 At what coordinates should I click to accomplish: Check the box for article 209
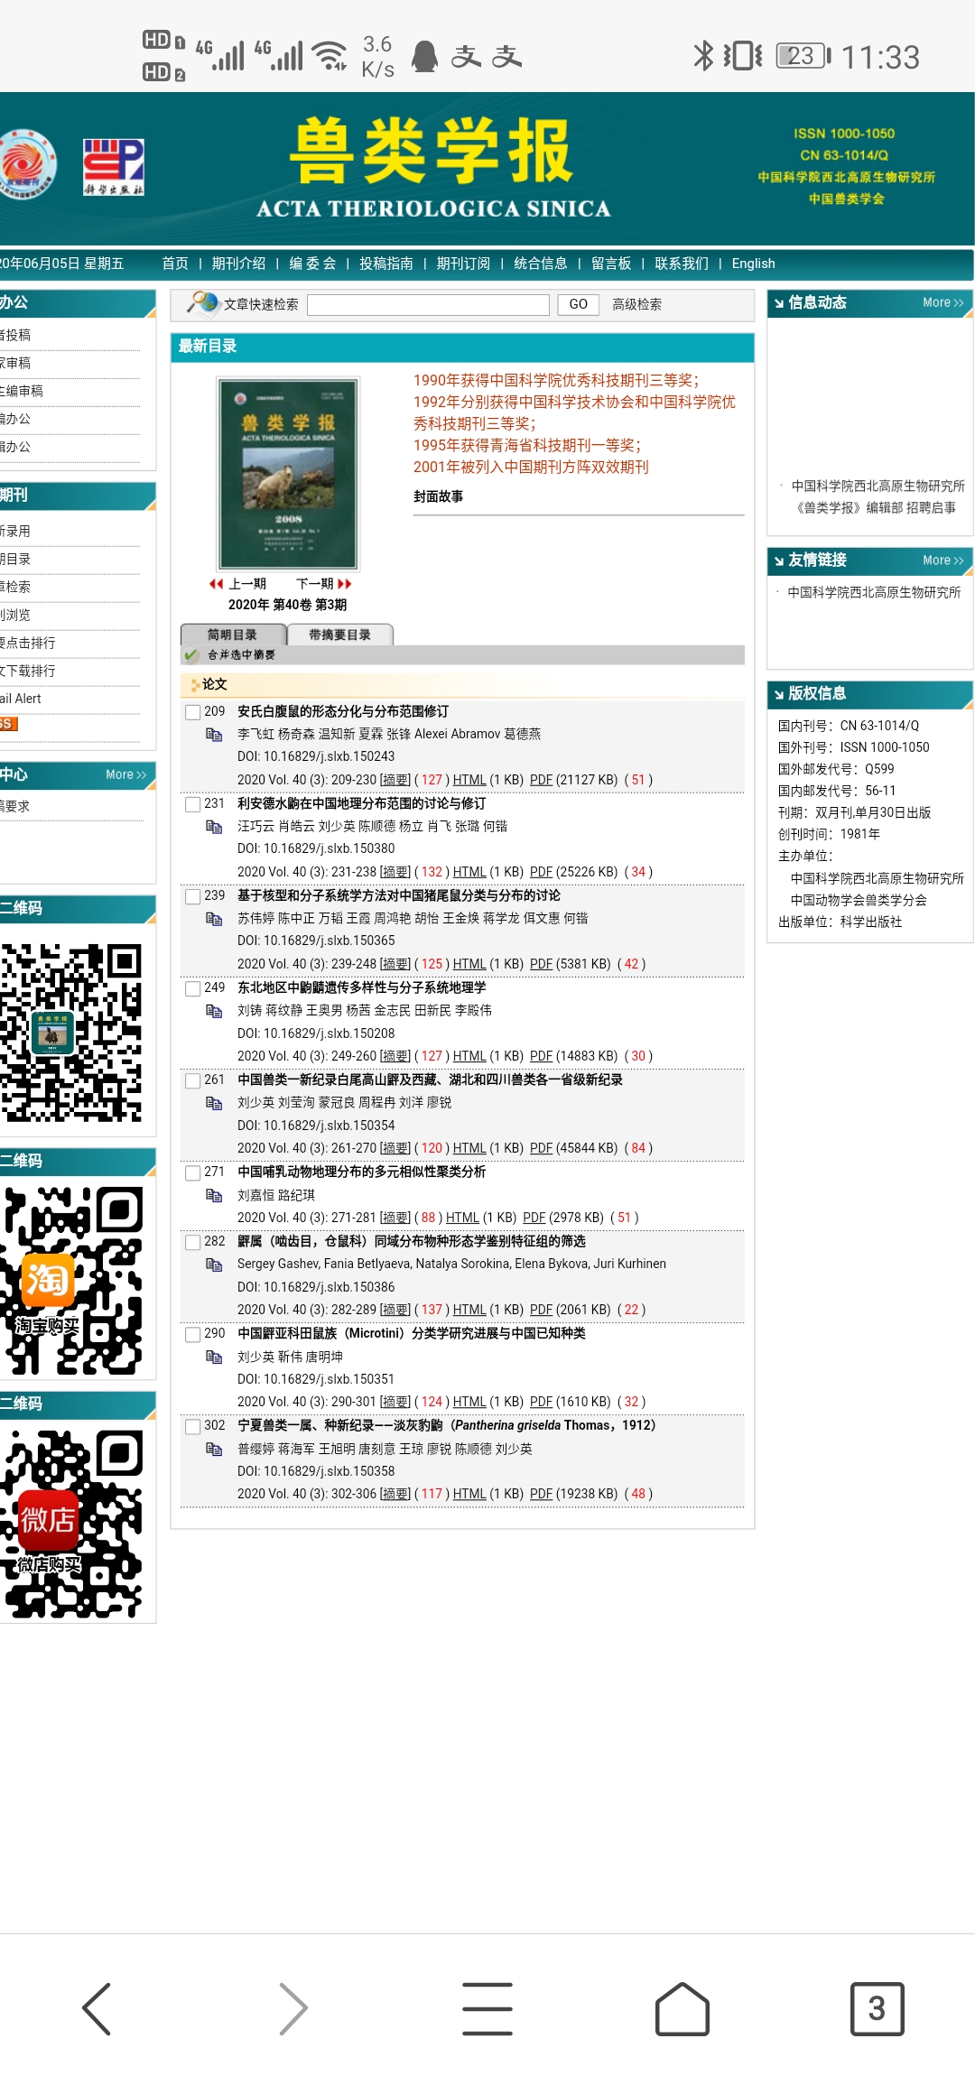[192, 712]
